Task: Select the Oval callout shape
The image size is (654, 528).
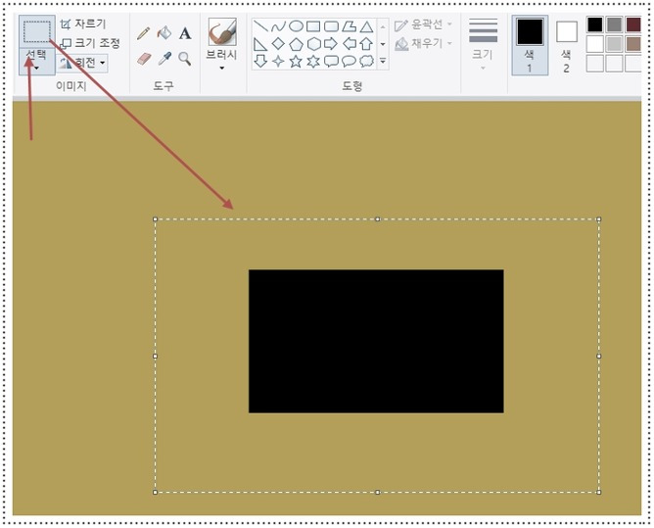Action: (349, 62)
